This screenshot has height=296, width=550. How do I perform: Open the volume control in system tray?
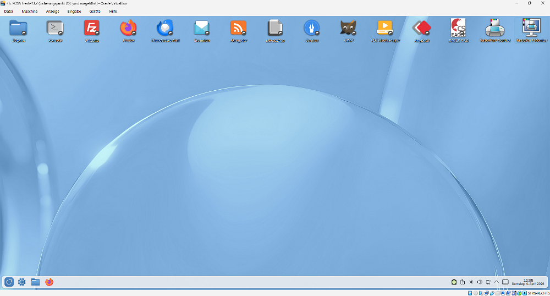[x=480, y=282]
